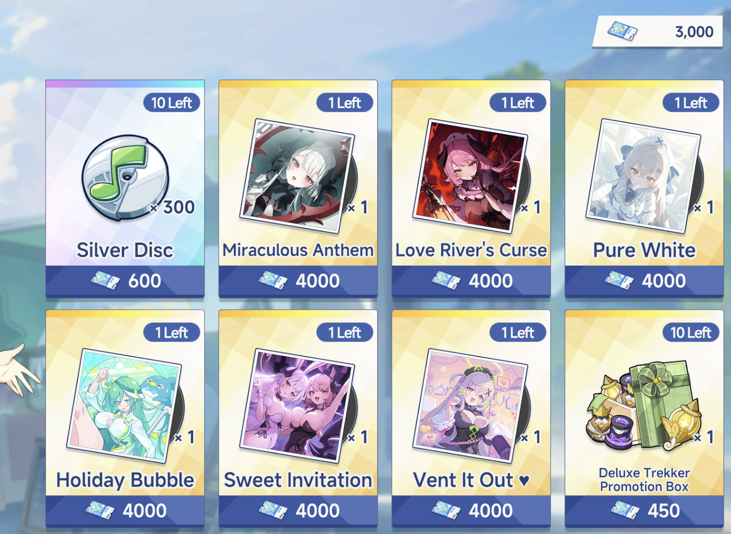Click the 3,000 ticket balance display
The image size is (731, 534).
click(x=658, y=32)
